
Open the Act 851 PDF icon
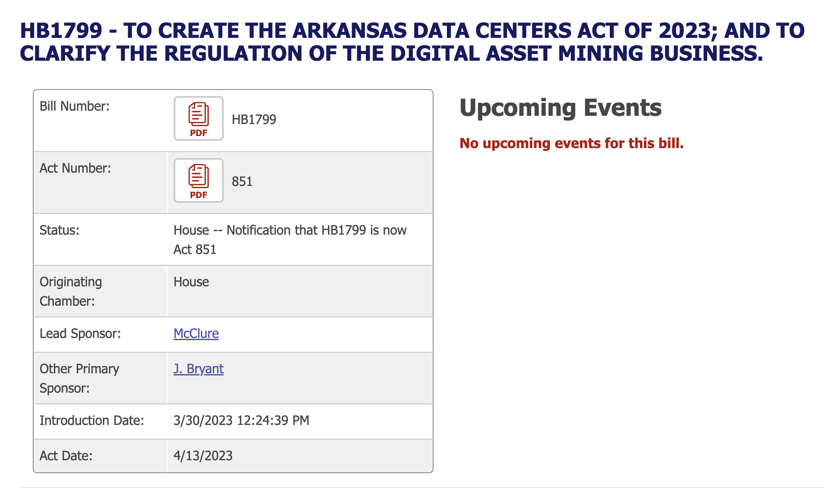tap(198, 180)
